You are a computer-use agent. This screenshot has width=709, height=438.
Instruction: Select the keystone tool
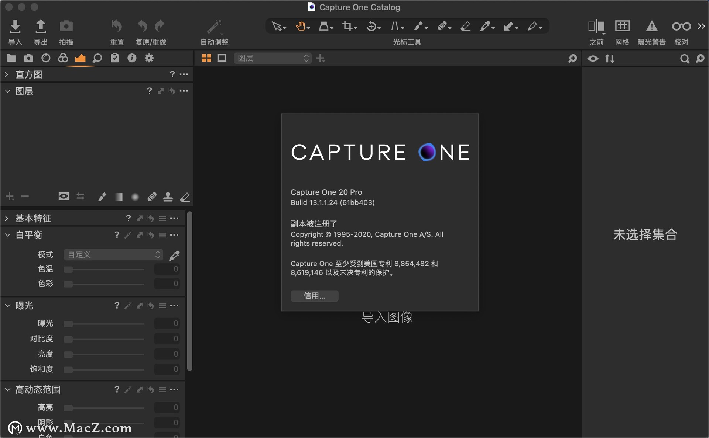coord(397,26)
